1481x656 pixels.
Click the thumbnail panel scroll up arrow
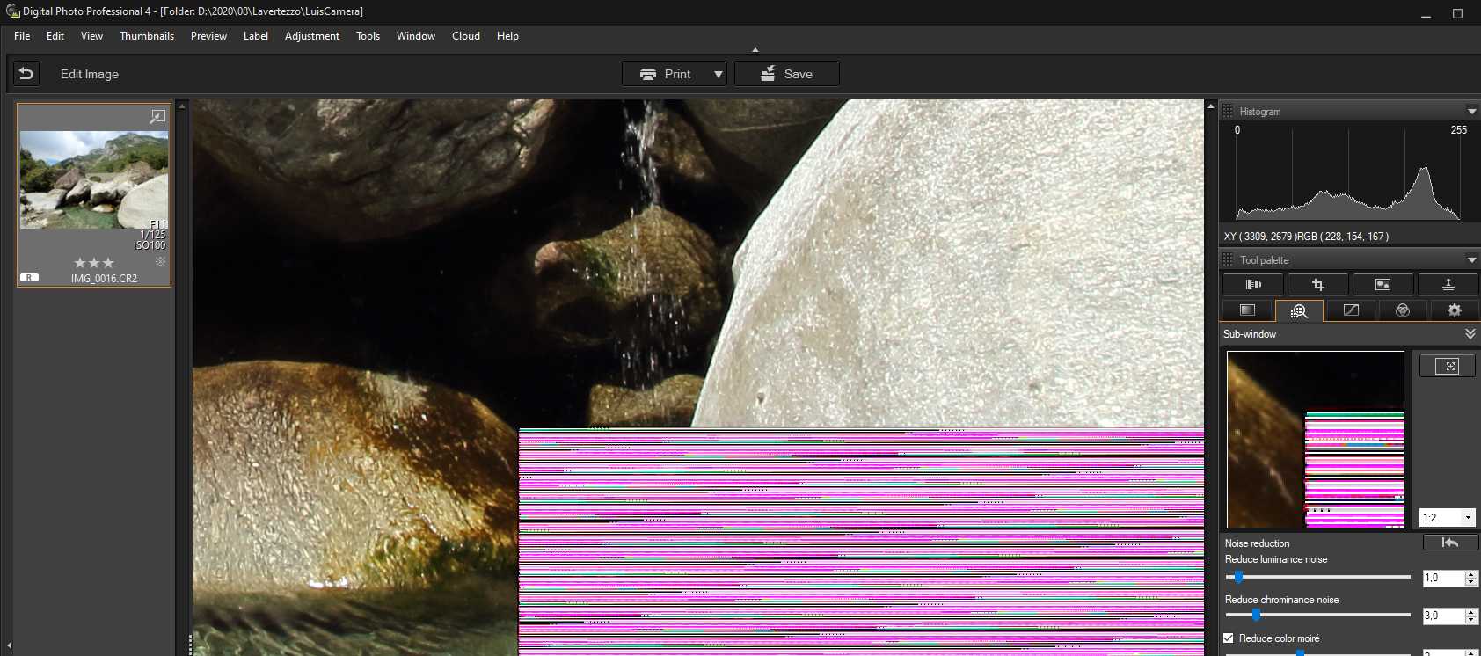(183, 106)
